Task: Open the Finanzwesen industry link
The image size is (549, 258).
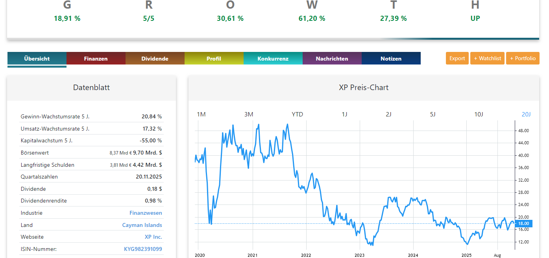Action: click(x=146, y=213)
